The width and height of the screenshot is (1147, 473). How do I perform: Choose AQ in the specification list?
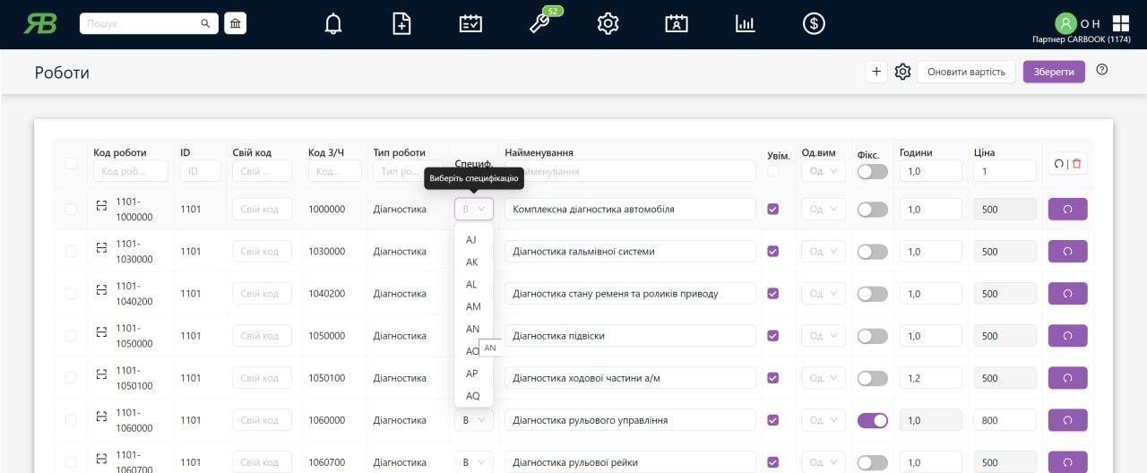473,396
